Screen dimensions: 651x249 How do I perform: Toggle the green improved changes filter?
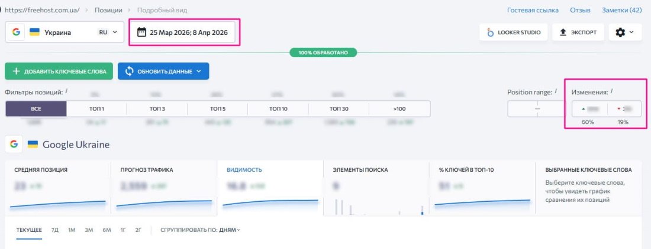tap(589, 109)
